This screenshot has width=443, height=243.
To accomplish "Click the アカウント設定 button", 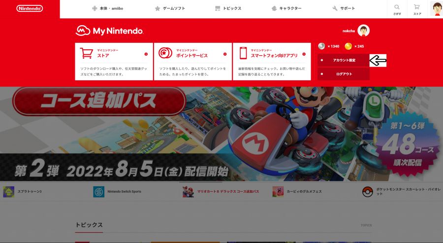I will click(344, 60).
